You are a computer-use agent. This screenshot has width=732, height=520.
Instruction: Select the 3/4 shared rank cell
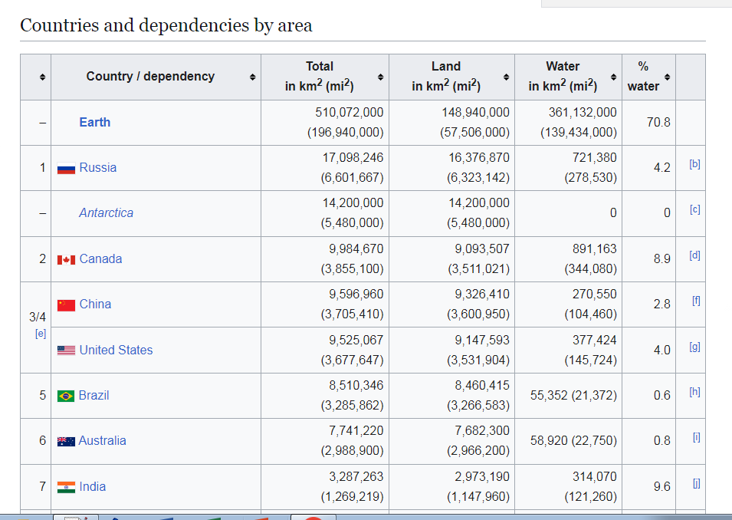pos(35,327)
